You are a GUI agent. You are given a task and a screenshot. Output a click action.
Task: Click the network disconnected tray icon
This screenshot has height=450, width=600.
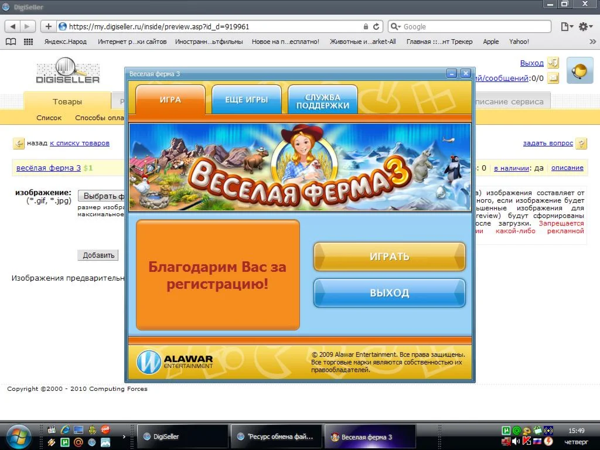pos(506,442)
